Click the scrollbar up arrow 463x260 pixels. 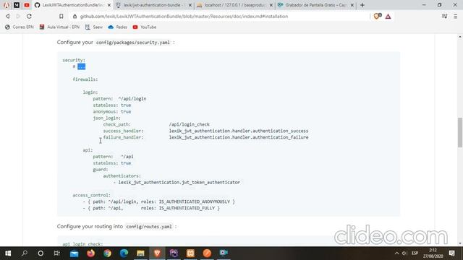pyautogui.click(x=460, y=37)
